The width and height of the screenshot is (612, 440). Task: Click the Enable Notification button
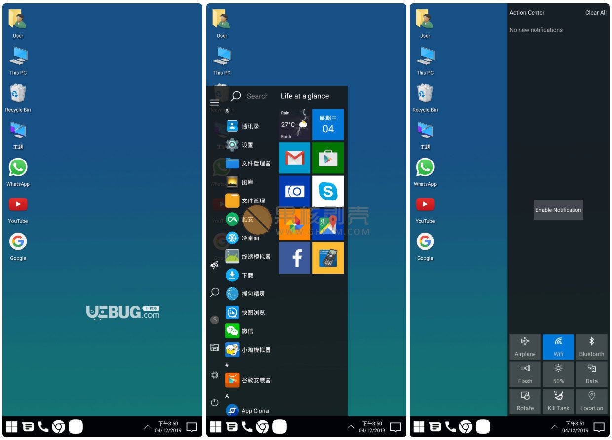558,210
